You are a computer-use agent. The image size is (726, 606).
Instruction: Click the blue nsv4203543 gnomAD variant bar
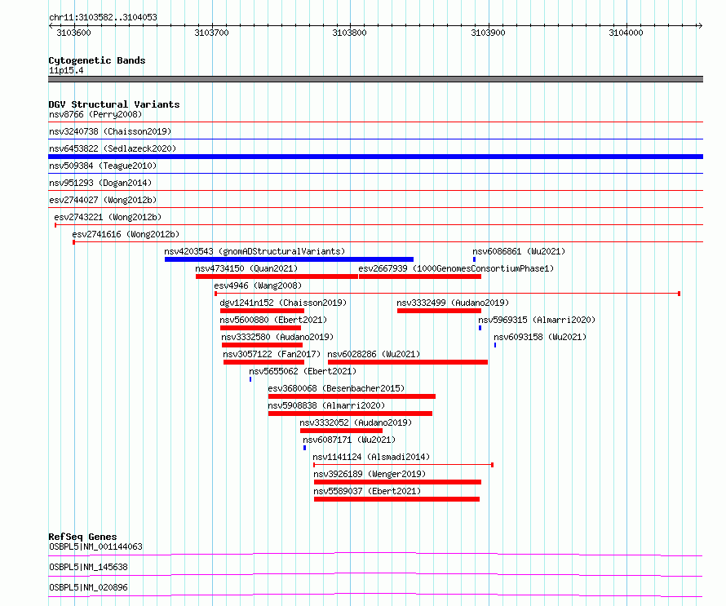point(289,259)
